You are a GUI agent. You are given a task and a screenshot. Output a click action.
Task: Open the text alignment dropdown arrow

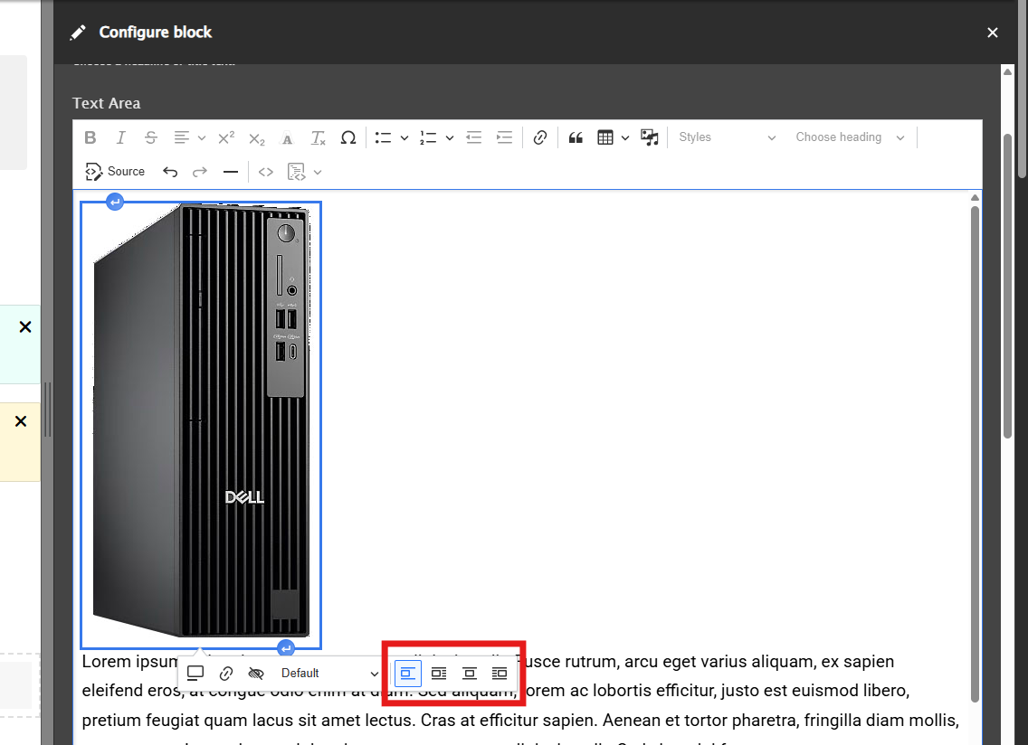point(201,138)
